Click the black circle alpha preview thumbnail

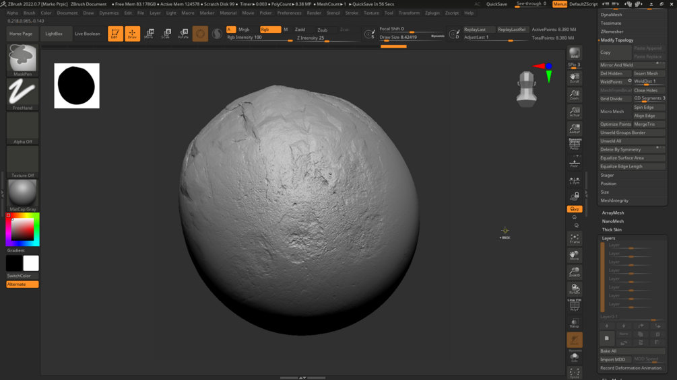(x=77, y=86)
